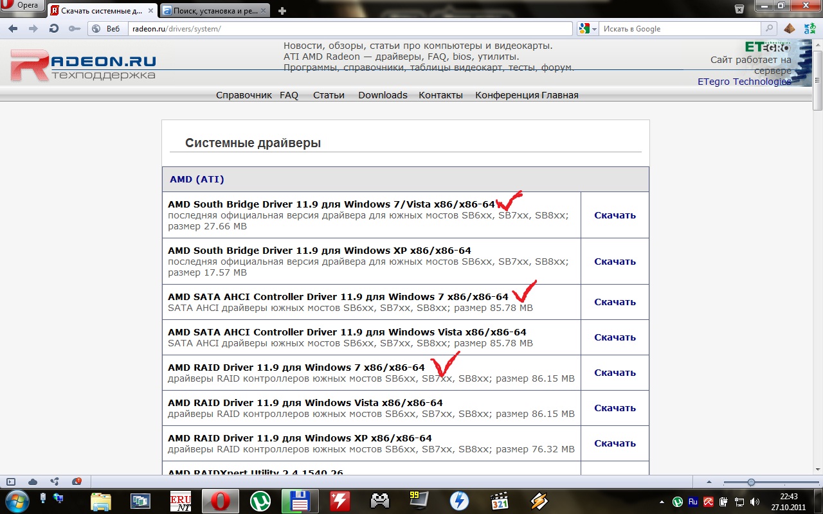The width and height of the screenshot is (823, 514).
Task: Open Windows Explorer folder from taskbar
Action: click(101, 501)
